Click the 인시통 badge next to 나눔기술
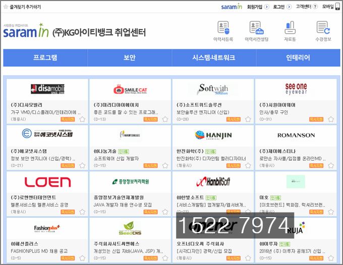 tap(124, 152)
